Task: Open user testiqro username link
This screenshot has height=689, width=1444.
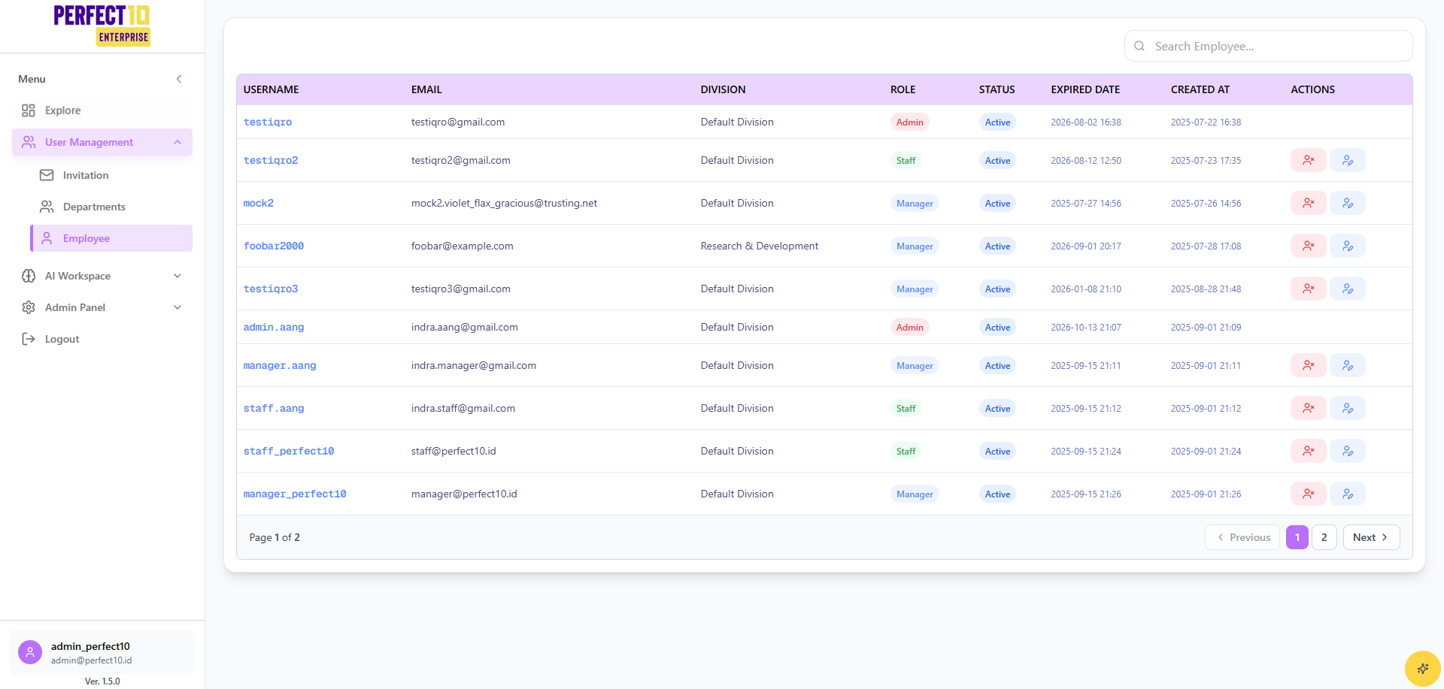Action: click(x=268, y=122)
